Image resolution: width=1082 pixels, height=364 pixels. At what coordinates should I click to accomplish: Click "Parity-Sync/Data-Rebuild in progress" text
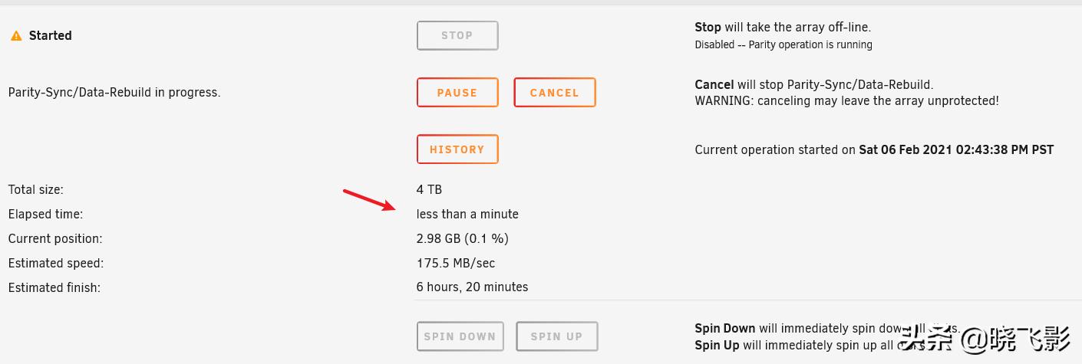click(x=114, y=93)
